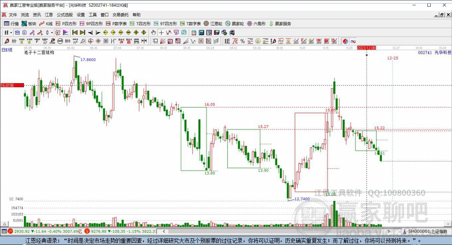This screenshot has width=452, height=245.
Task: Click the 17.8600 high price label
Action: tap(88, 59)
